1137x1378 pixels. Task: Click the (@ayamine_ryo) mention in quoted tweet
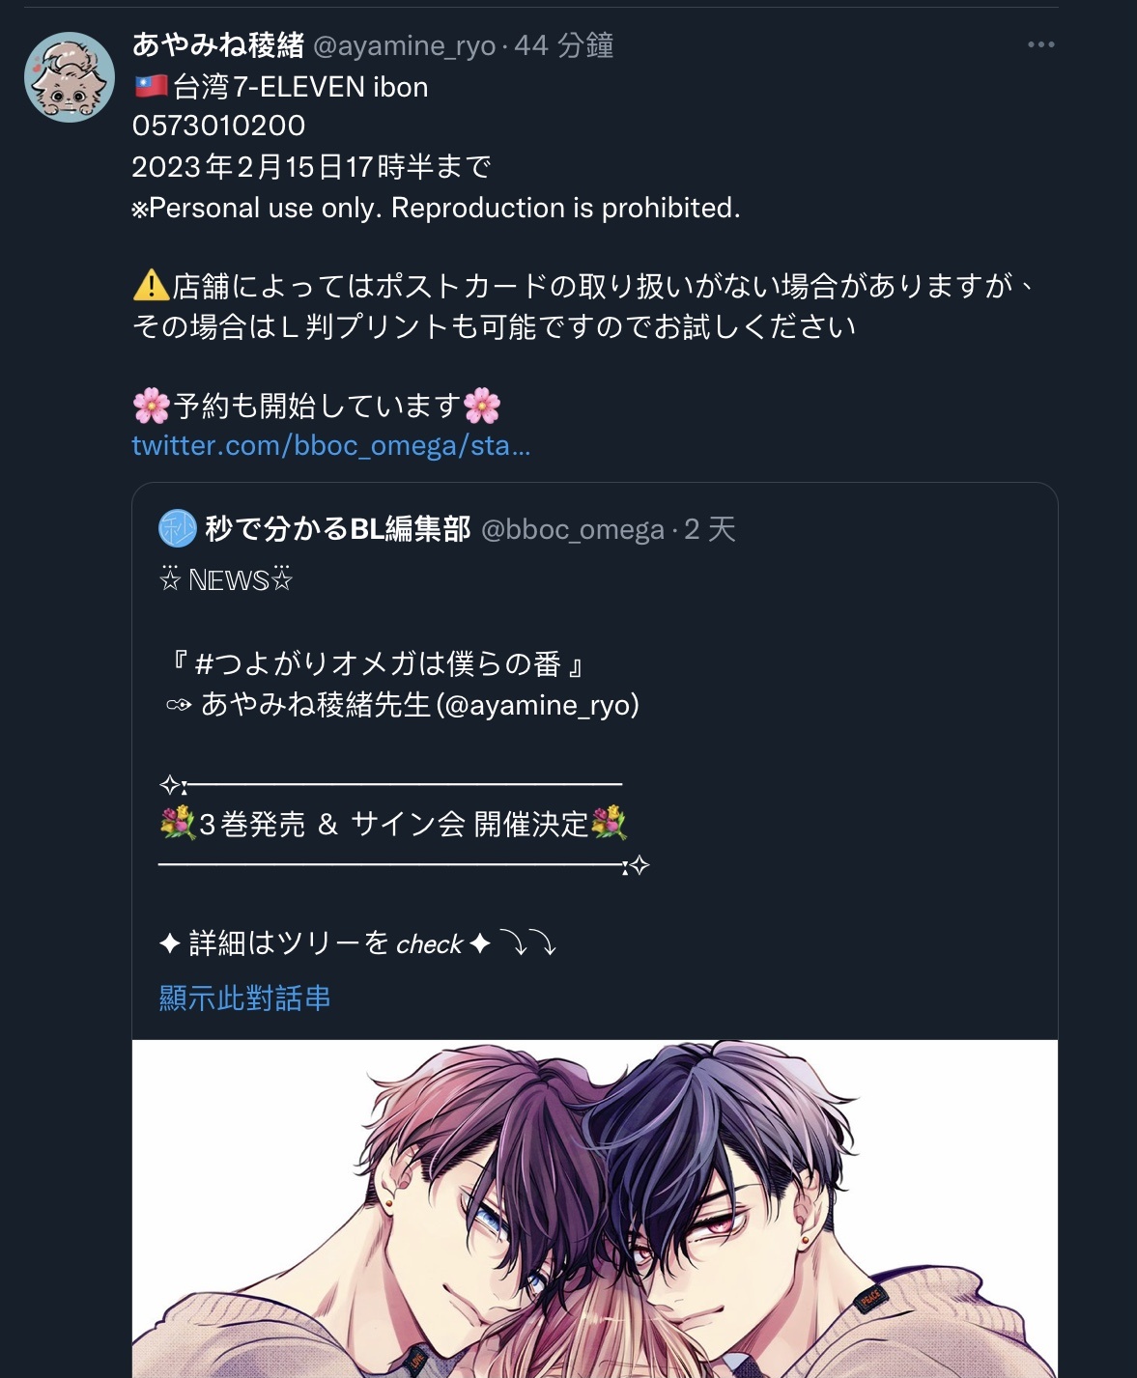(x=538, y=705)
